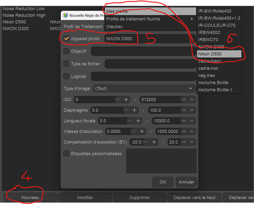The width and height of the screenshot is (254, 204).
Task: Increase Vitesse d'obturation minimum value
Action: point(142,131)
